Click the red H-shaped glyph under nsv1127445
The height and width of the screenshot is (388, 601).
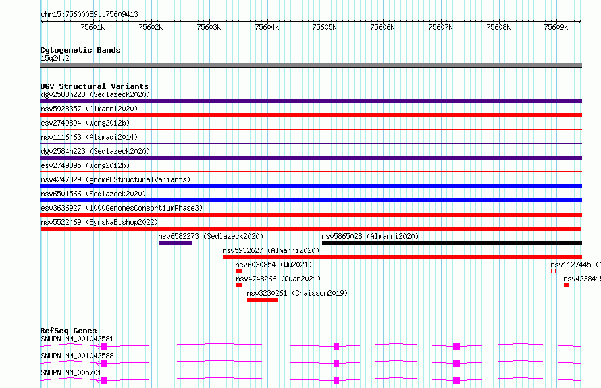click(554, 271)
